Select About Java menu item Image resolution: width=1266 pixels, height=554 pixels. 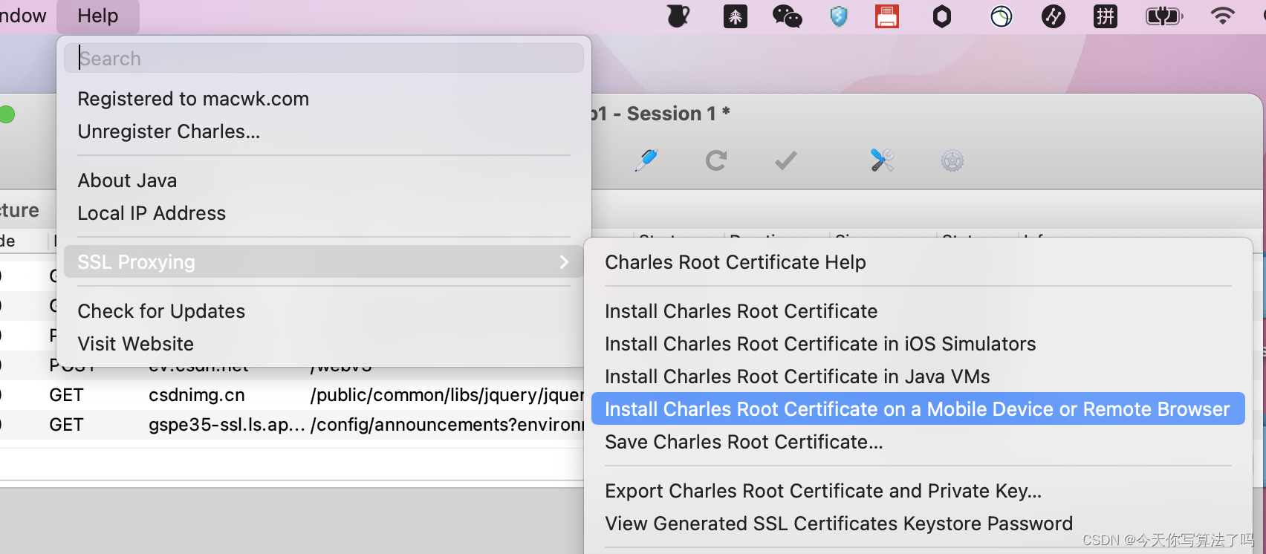(x=127, y=180)
